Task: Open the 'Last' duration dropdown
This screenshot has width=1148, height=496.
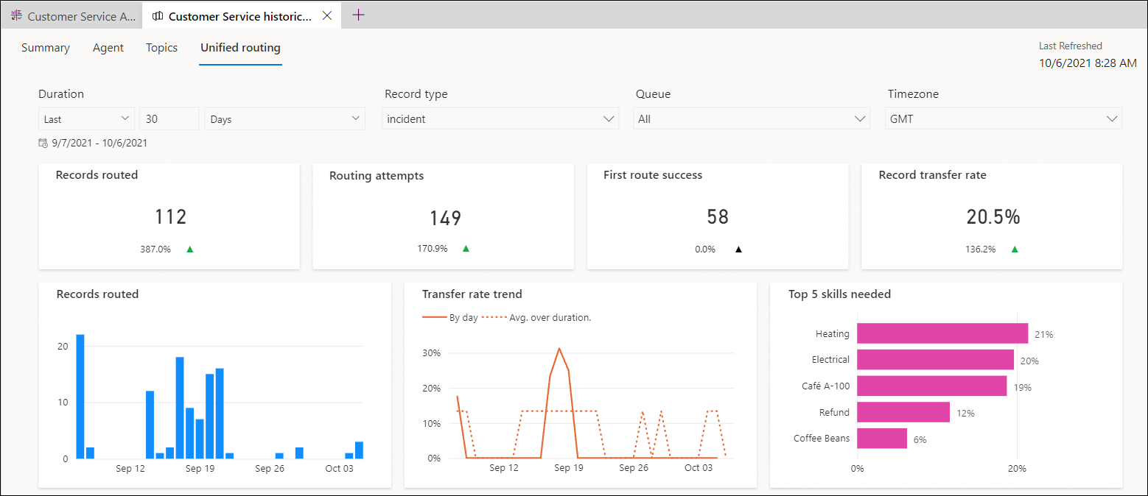Action: [85, 118]
